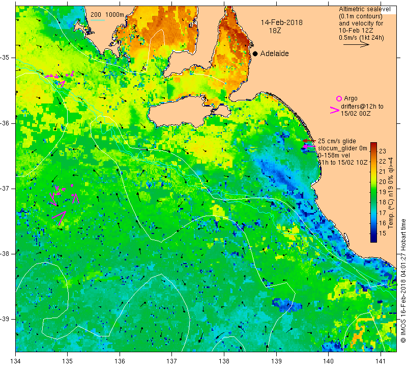Screen dimensions: 407x367
Task: Click the 'slocum_glider 0m' label
Action: click(x=342, y=148)
